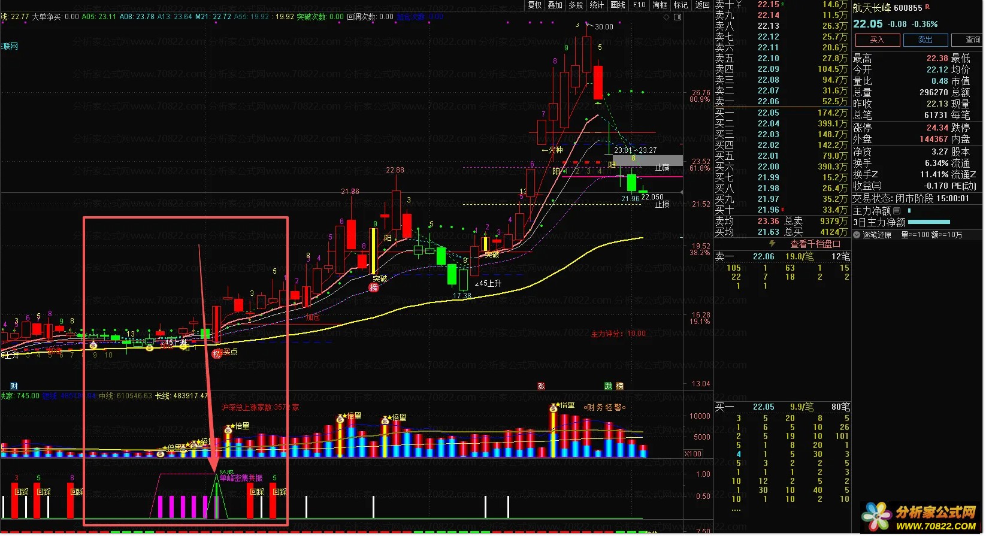Viewport: 986px width, 536px height.
Task: Click the 财务轻警 warning label
Action: click(x=605, y=407)
